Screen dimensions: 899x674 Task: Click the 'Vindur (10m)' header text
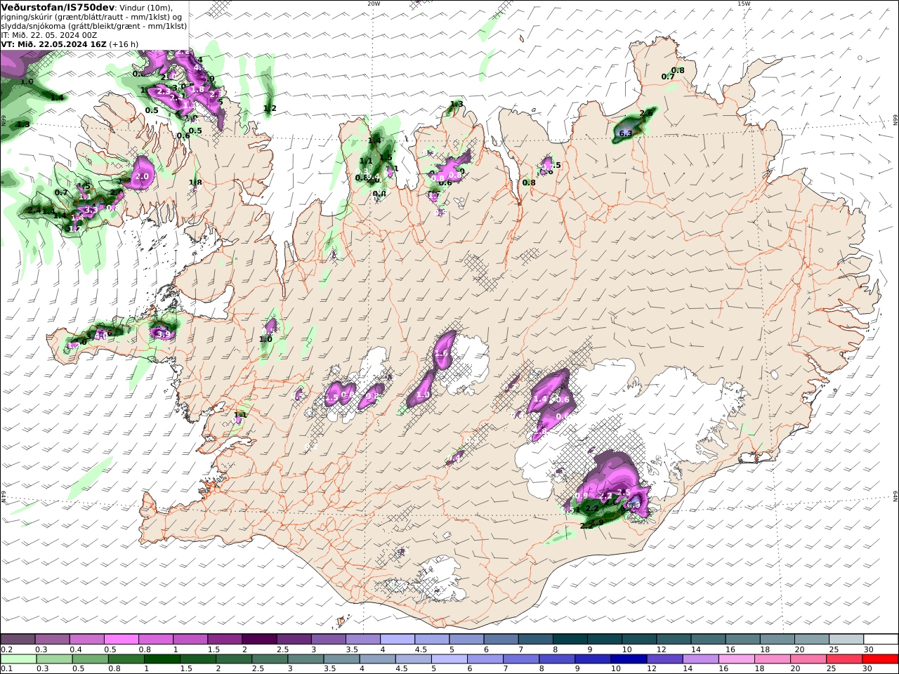146,8
